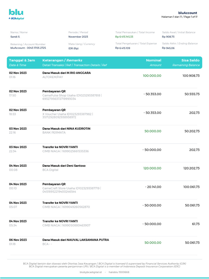Viewport: 209px width, 279px height.
Task: Select the 50.555,73 remaining balance
Action: 192,94
